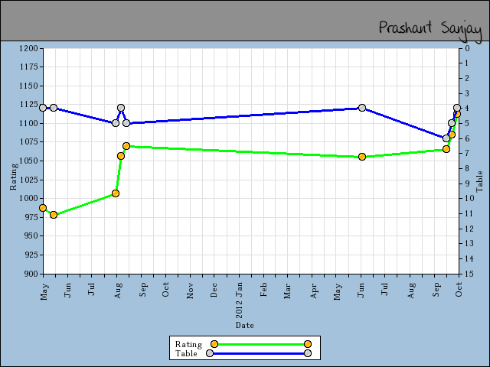The width and height of the screenshot is (490, 367).
Task: Click the '15' table axis label
Action: pyautogui.click(x=469, y=274)
